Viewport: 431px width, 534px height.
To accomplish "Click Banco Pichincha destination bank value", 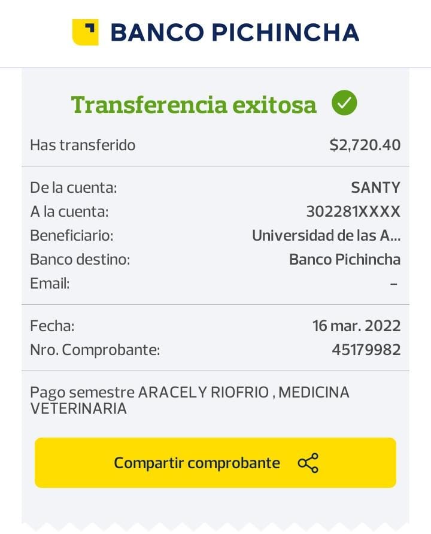I will pos(345,259).
